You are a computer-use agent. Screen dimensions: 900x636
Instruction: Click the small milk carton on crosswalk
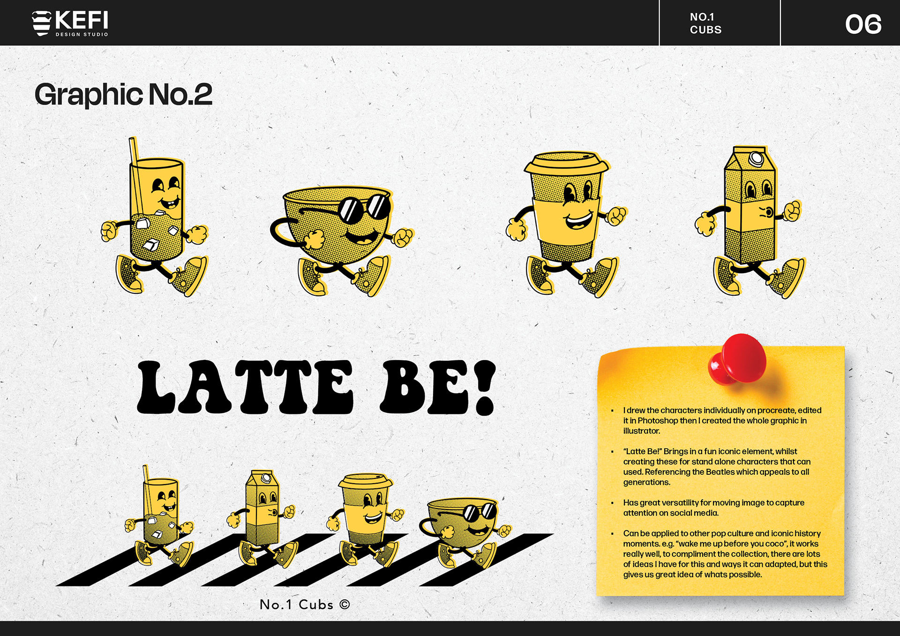click(262, 519)
